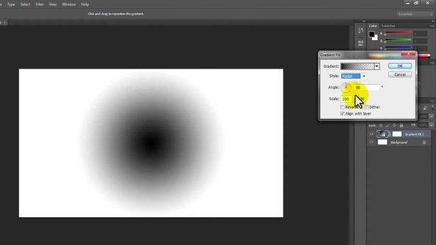The height and width of the screenshot is (245, 436).
Task: Open the Select menu
Action: [25, 5]
